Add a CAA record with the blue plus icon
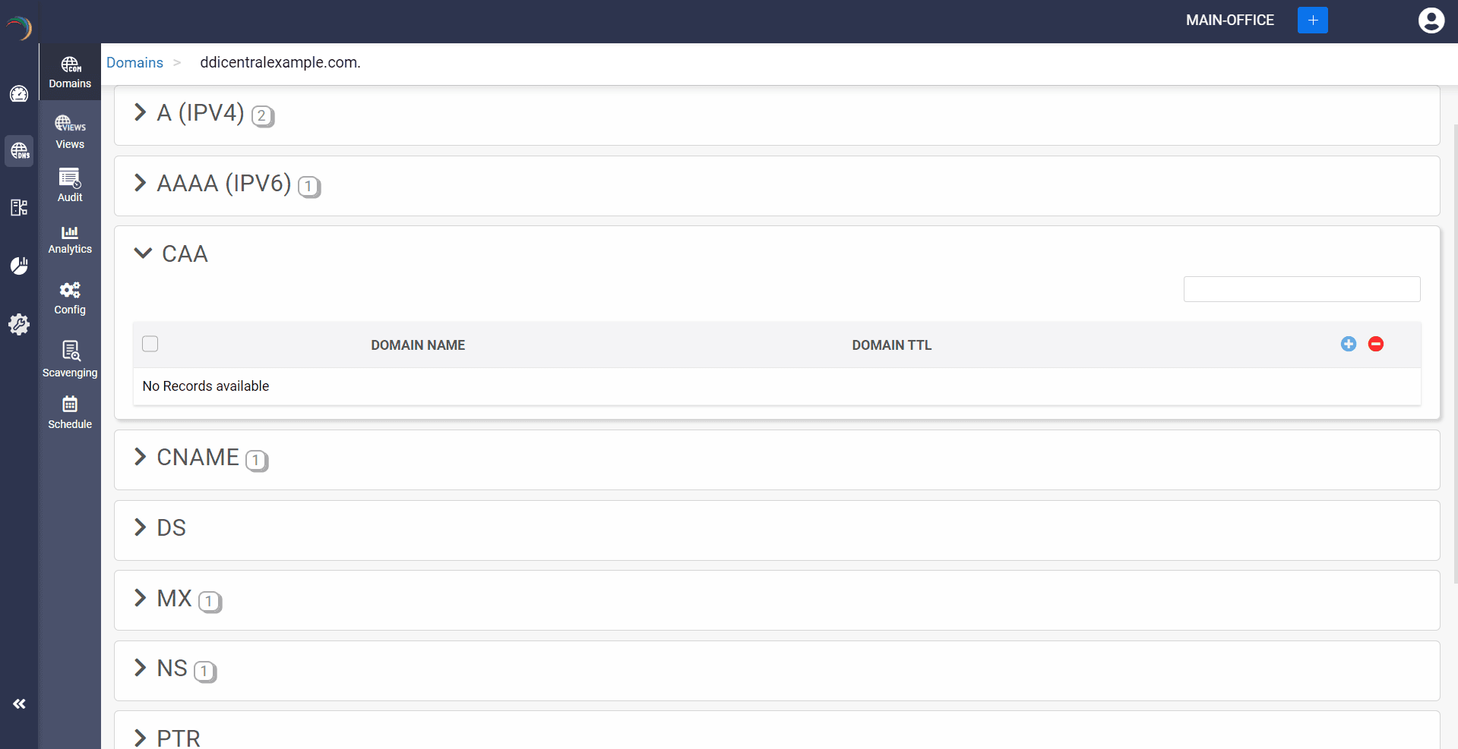The image size is (1458, 749). tap(1349, 344)
